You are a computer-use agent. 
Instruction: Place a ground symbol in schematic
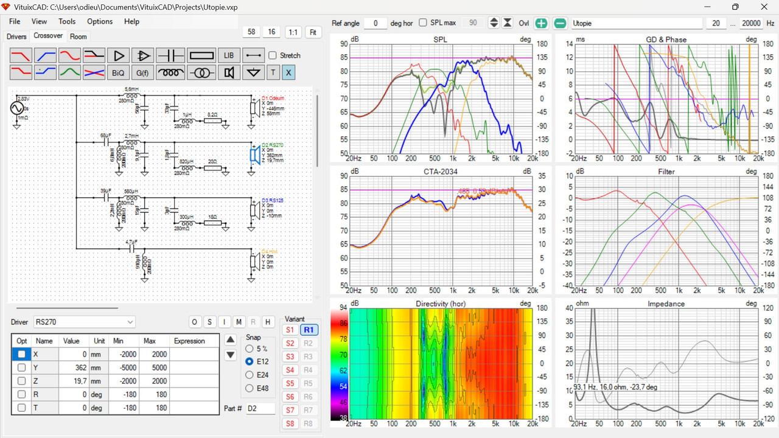coord(254,73)
